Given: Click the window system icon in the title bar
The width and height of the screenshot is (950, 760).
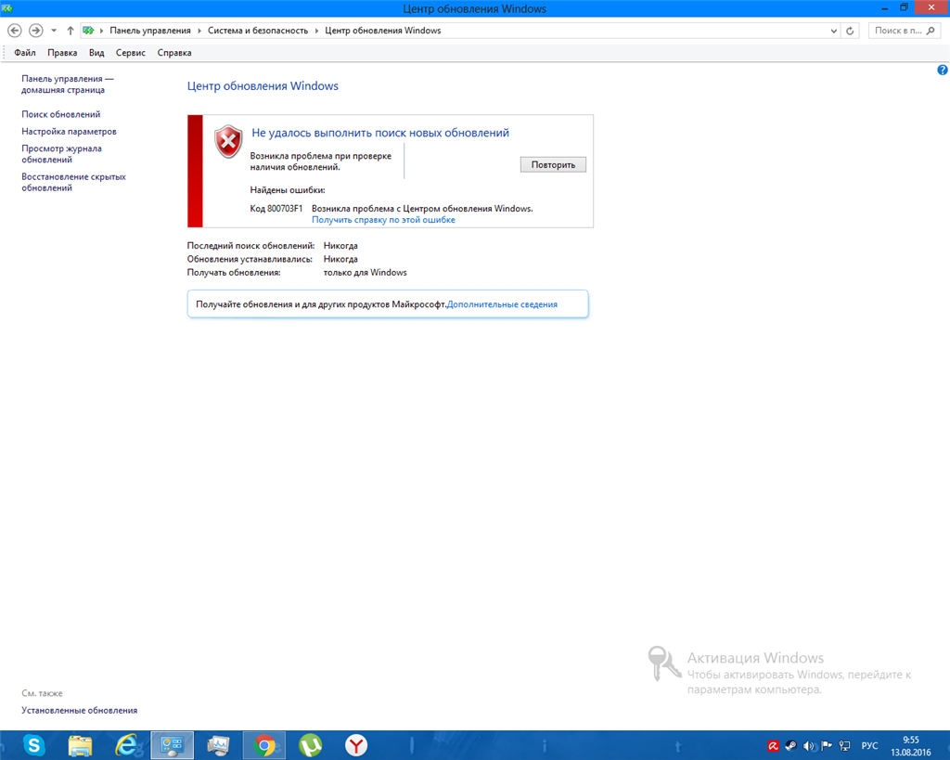Looking at the screenshot, I should point(7,7).
